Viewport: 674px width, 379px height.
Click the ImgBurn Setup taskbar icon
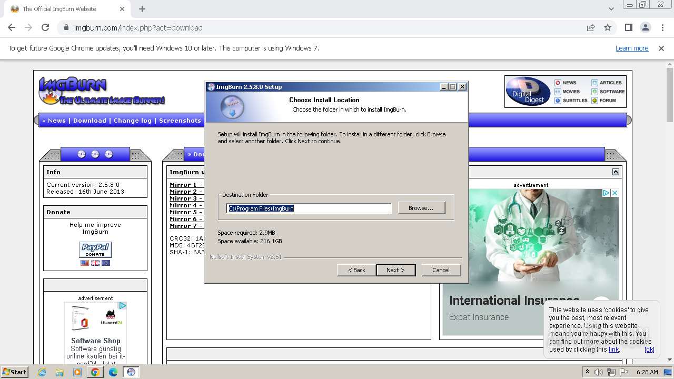click(x=131, y=372)
